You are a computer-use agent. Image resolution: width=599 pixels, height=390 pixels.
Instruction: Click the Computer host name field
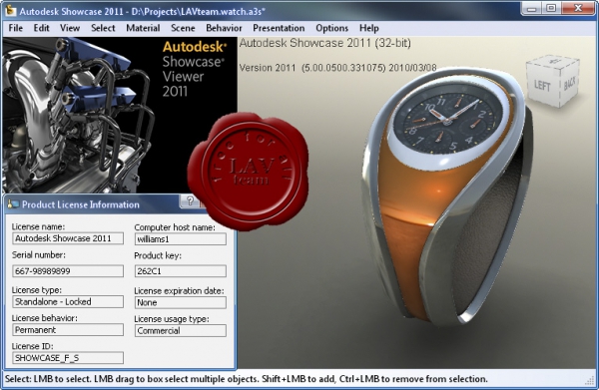[x=181, y=238]
